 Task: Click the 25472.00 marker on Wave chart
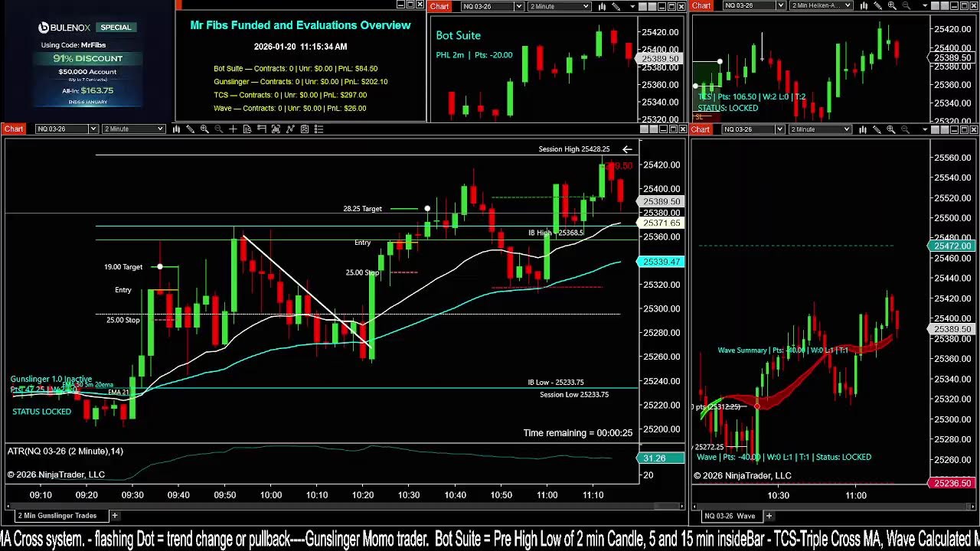click(x=952, y=246)
